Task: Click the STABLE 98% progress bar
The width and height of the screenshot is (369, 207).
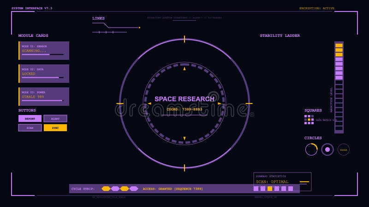Action: (42, 100)
